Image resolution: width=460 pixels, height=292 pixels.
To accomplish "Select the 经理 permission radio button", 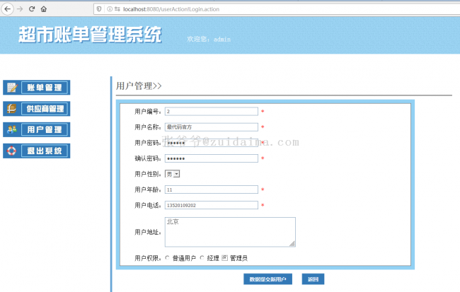I will [x=202, y=258].
